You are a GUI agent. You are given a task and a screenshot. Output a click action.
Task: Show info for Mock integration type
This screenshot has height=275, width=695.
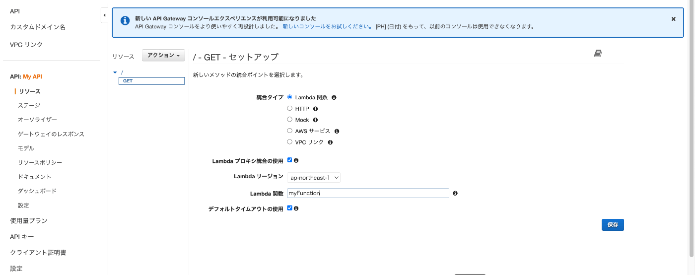[x=315, y=120]
